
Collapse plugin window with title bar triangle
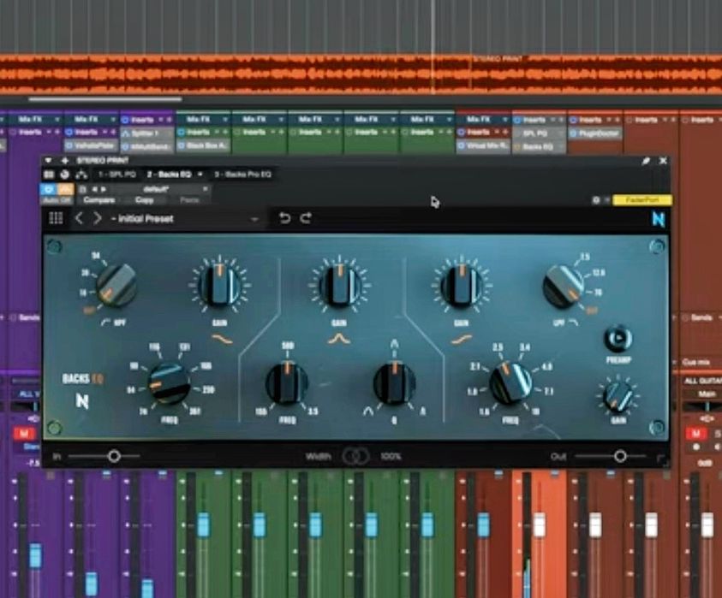pos(48,161)
